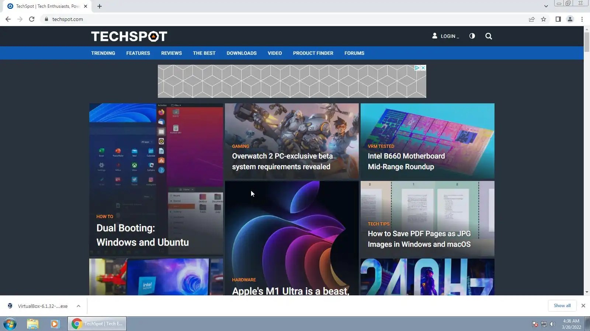Open the FEATURES section
Image resolution: width=590 pixels, height=331 pixels.
point(138,53)
